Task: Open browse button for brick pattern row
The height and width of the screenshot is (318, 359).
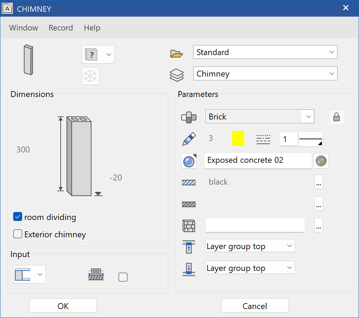Action: (318, 225)
